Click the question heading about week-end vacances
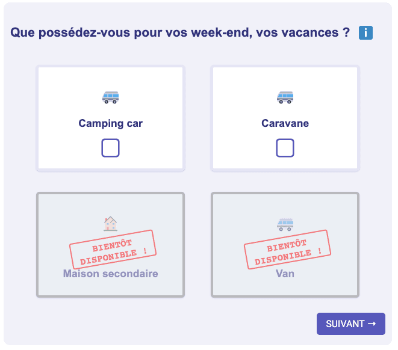 (180, 32)
